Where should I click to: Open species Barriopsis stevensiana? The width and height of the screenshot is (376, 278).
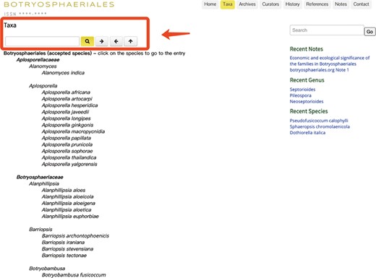tap(67, 249)
